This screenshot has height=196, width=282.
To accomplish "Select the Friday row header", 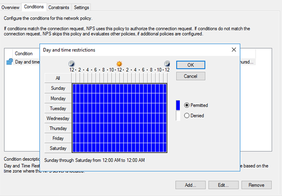I will [x=58, y=139].
